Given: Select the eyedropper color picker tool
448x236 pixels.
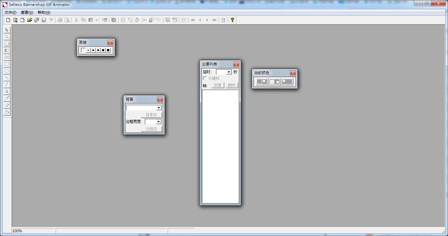Looking at the screenshot, I should point(7,98).
